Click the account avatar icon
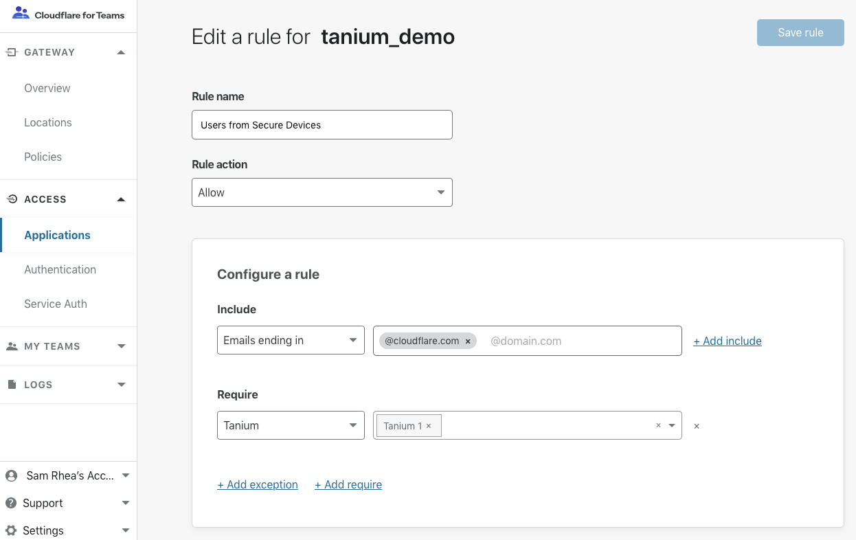Image resolution: width=856 pixels, height=540 pixels. (x=11, y=475)
